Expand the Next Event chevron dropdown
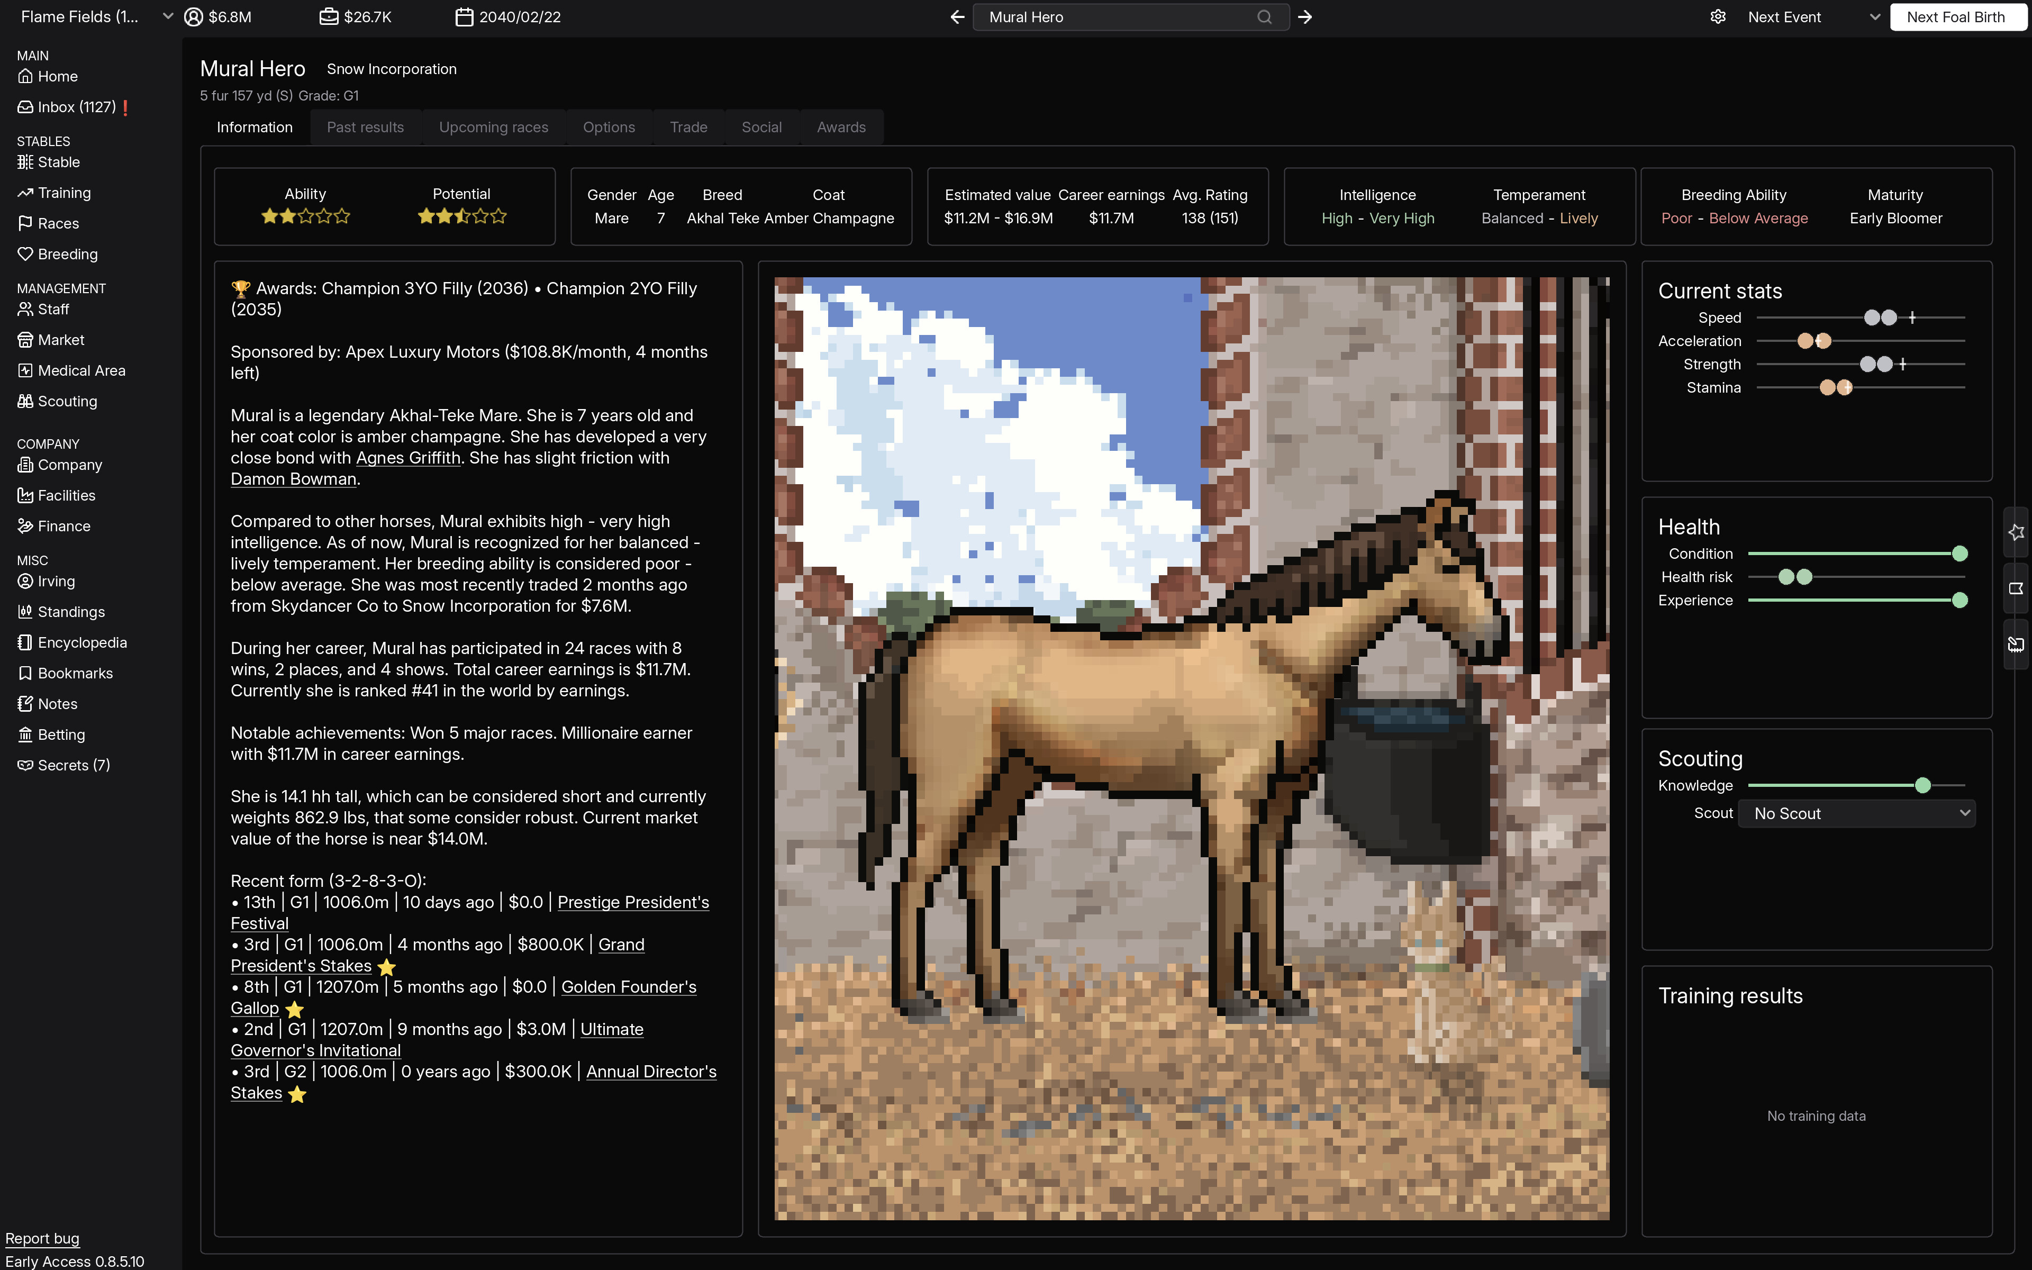This screenshot has width=2032, height=1270. [1873, 16]
